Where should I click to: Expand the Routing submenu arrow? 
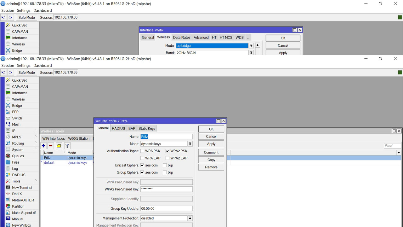tap(36, 143)
